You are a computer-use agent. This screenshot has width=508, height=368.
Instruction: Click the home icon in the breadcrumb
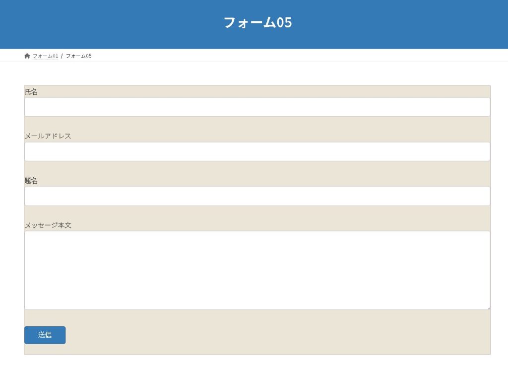click(27, 56)
